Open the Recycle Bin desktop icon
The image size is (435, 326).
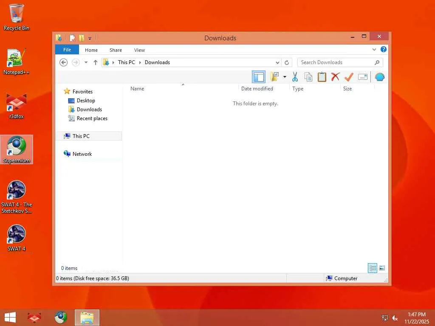click(x=17, y=17)
